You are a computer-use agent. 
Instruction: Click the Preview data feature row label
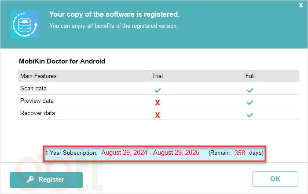[x=37, y=101]
